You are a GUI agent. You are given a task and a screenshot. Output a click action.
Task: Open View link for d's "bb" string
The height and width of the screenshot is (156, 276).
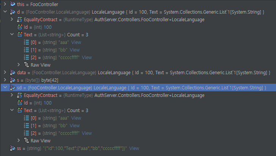[75, 50]
